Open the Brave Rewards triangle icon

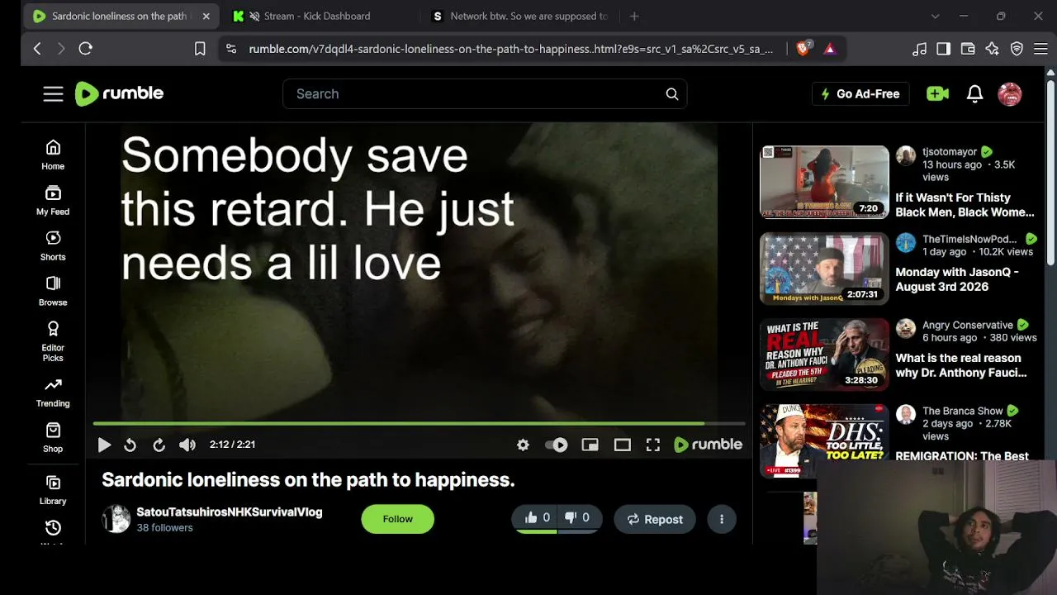point(830,49)
